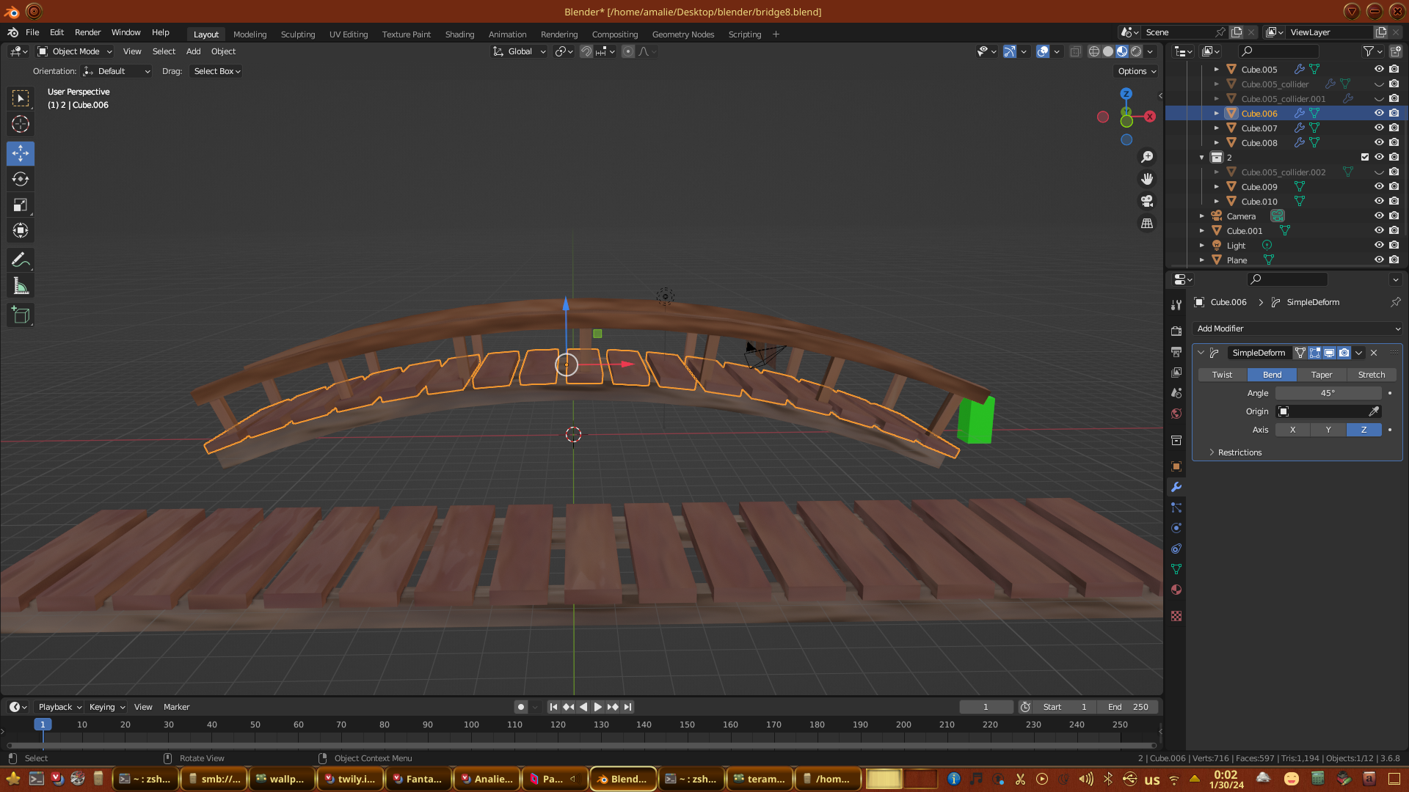This screenshot has width=1409, height=792.
Task: Click the End frame 250 field
Action: click(x=1129, y=707)
